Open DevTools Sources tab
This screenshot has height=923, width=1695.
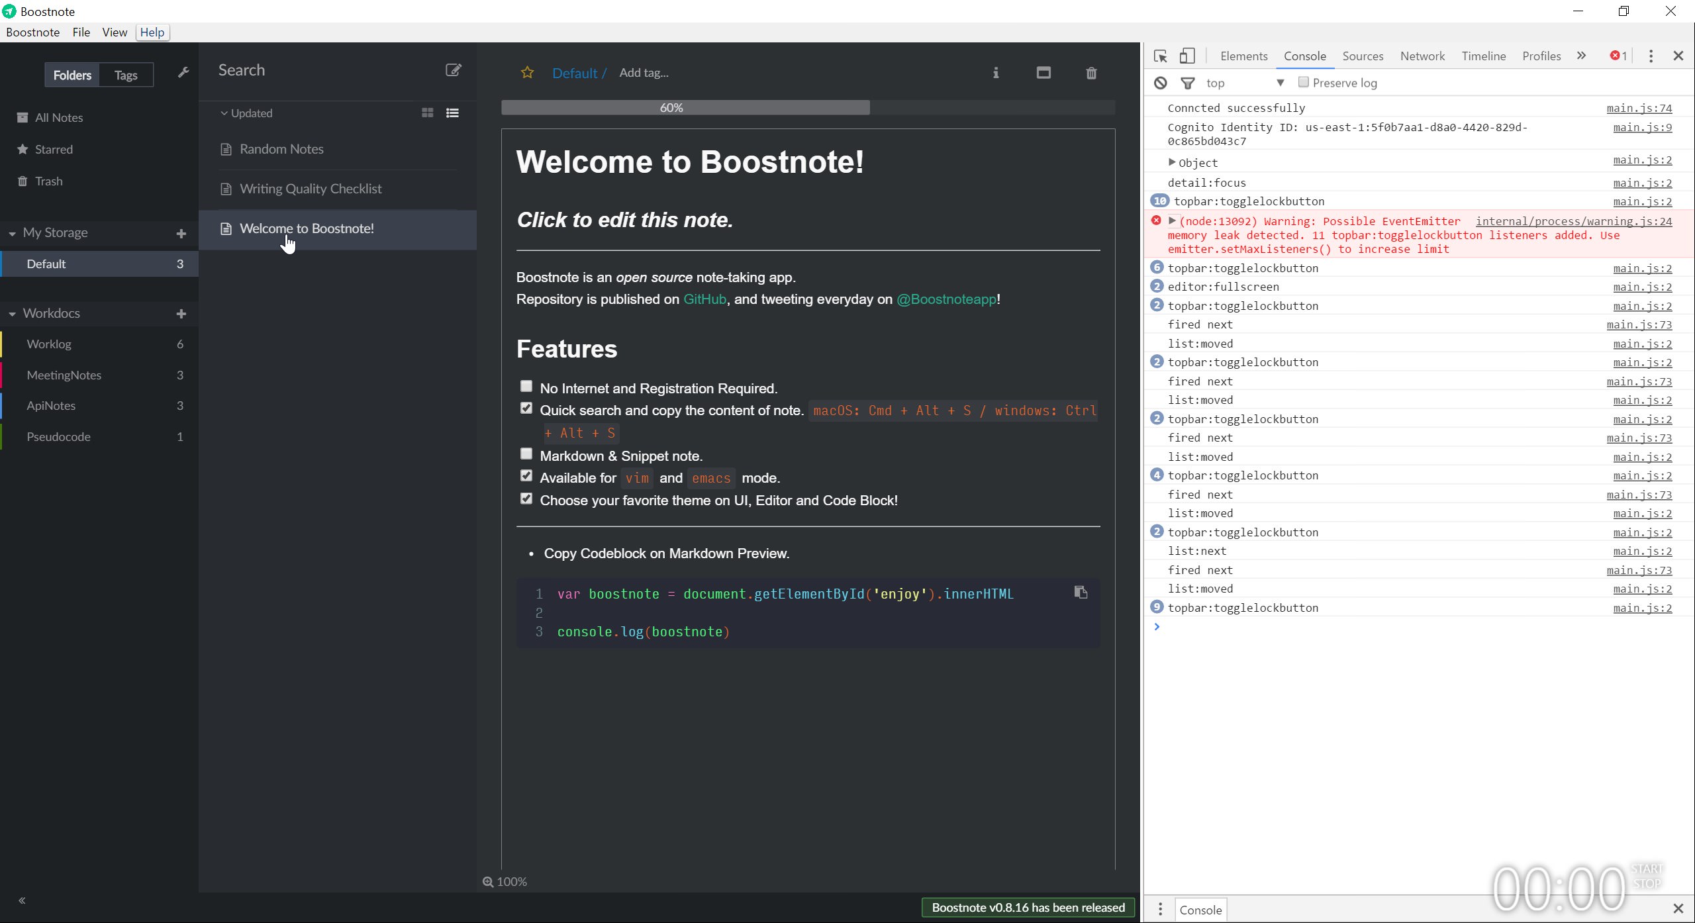point(1363,56)
